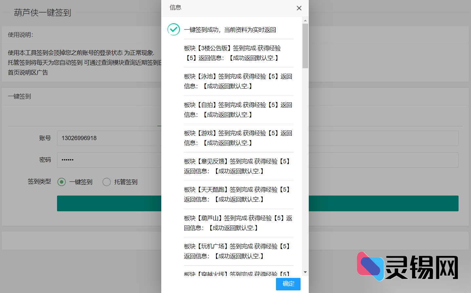471x293 pixels.
Task: Select the 一键签到 radio button
Action: [x=61, y=182]
